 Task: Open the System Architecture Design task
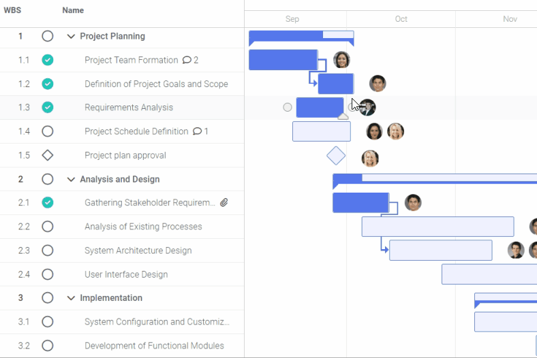coord(138,250)
